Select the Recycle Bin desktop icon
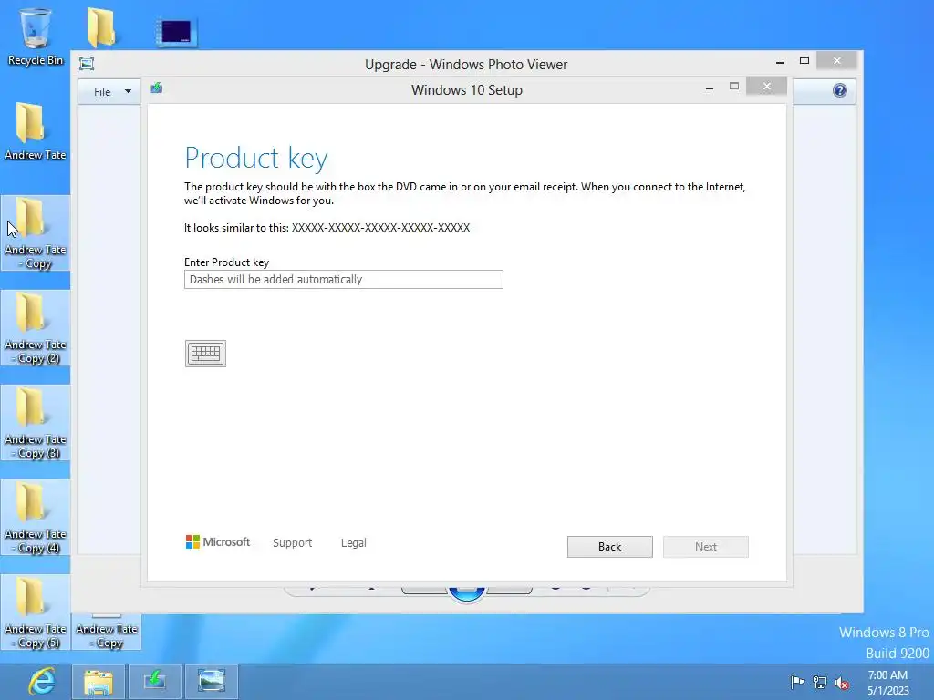Image resolution: width=934 pixels, height=700 pixels. pos(36,36)
